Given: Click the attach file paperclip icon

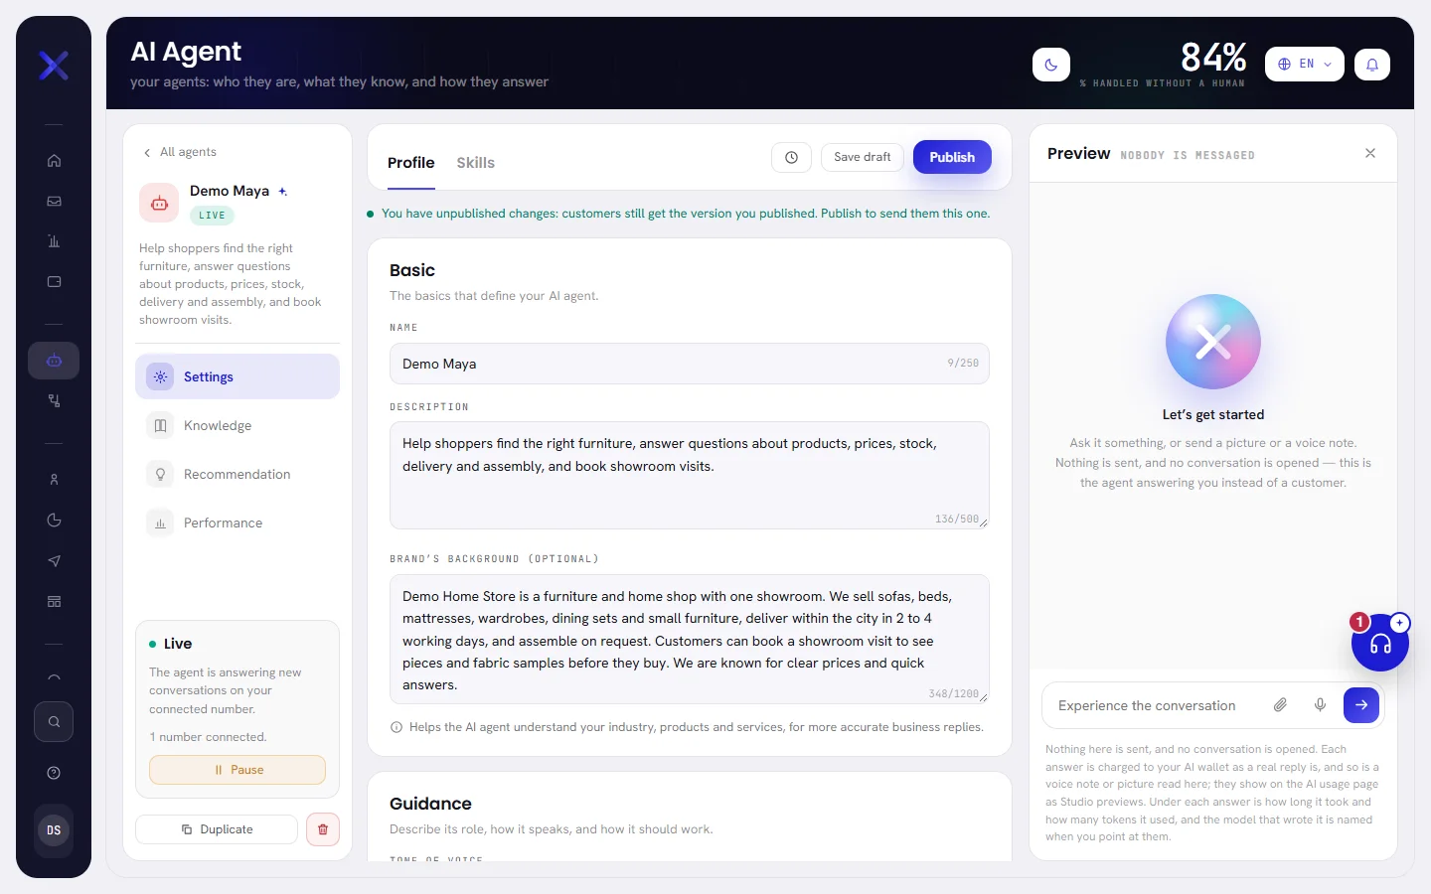Looking at the screenshot, I should coord(1280,705).
